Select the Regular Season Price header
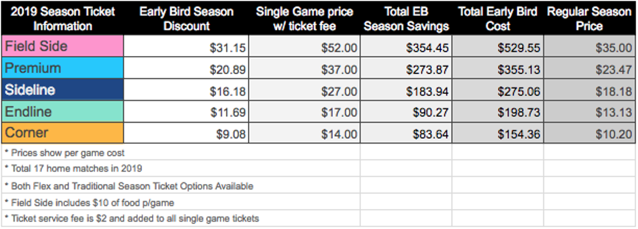Viewport: 638px width, 229px height. (589, 19)
